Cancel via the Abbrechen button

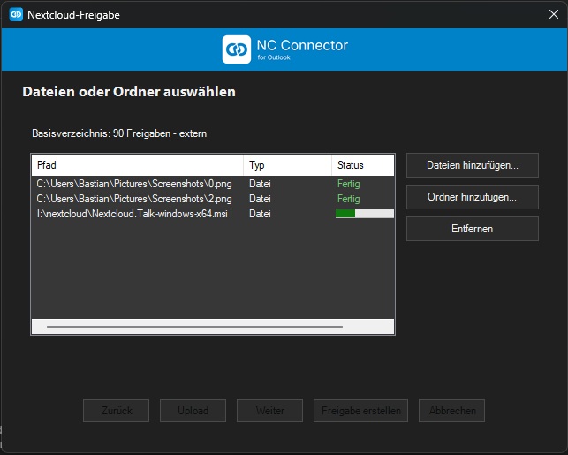point(452,411)
